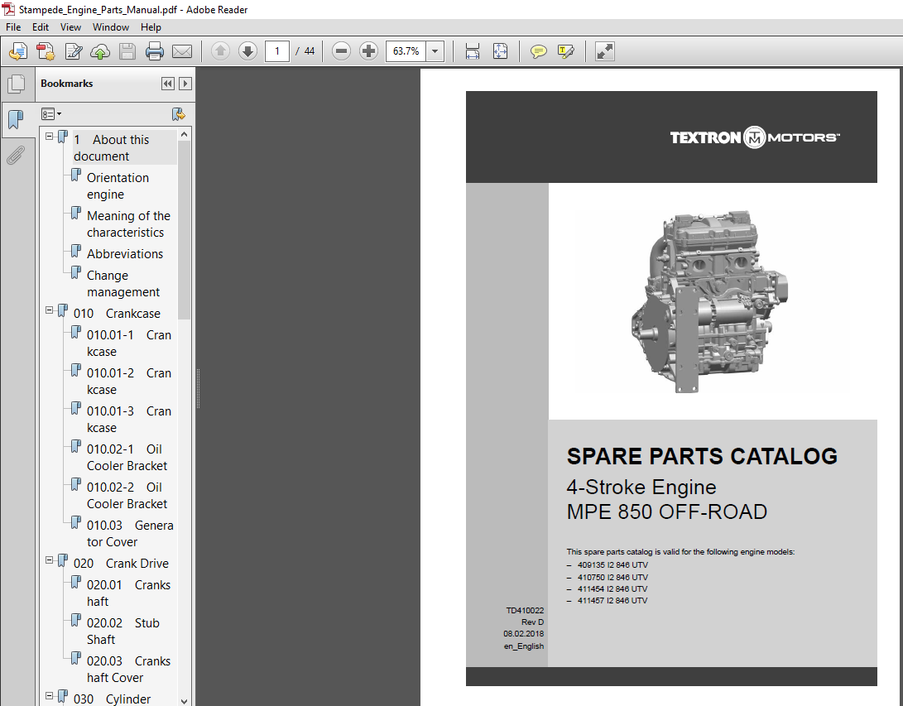Open the bookmarks options dropdown menu
The width and height of the screenshot is (903, 706).
tap(50, 114)
